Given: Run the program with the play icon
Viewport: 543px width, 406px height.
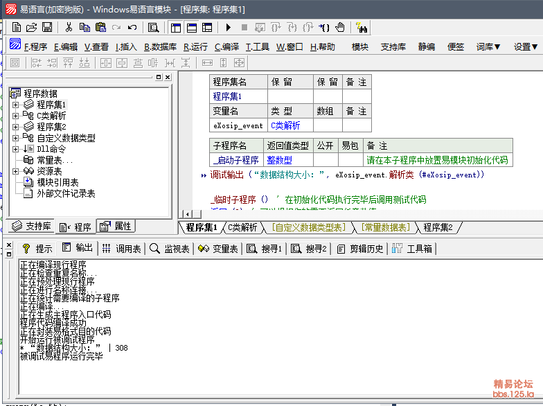Looking at the screenshot, I should [x=229, y=28].
